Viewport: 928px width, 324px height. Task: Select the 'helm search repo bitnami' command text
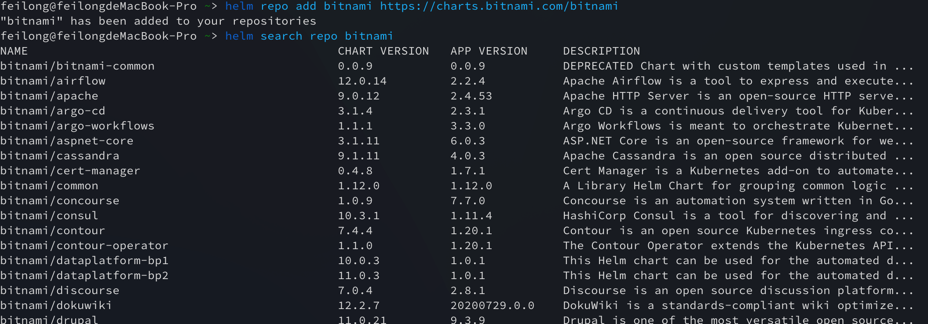(309, 36)
